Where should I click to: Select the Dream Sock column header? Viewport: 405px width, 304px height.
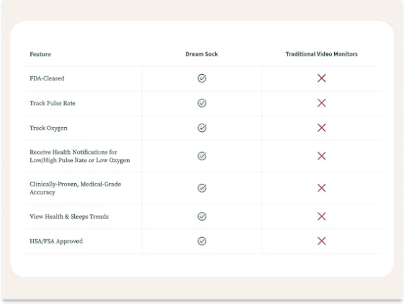coord(202,54)
